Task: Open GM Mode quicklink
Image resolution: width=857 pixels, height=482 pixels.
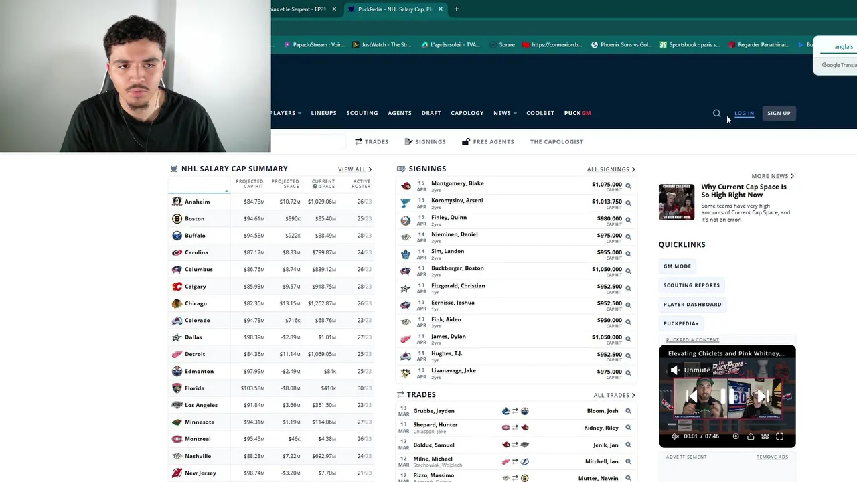Action: pos(677,266)
